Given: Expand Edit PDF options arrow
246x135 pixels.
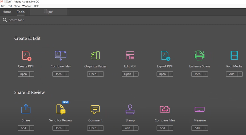Looking at the screenshot, I should click(x=136, y=74).
